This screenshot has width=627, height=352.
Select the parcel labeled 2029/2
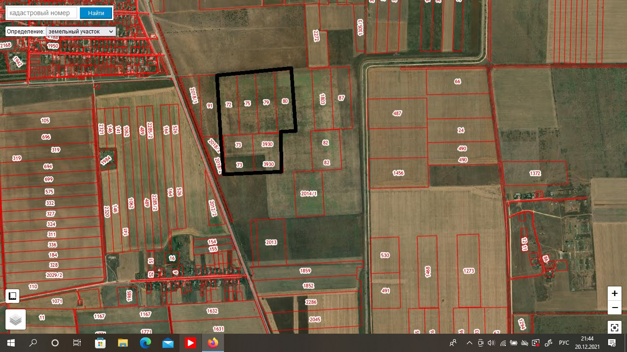coord(55,275)
